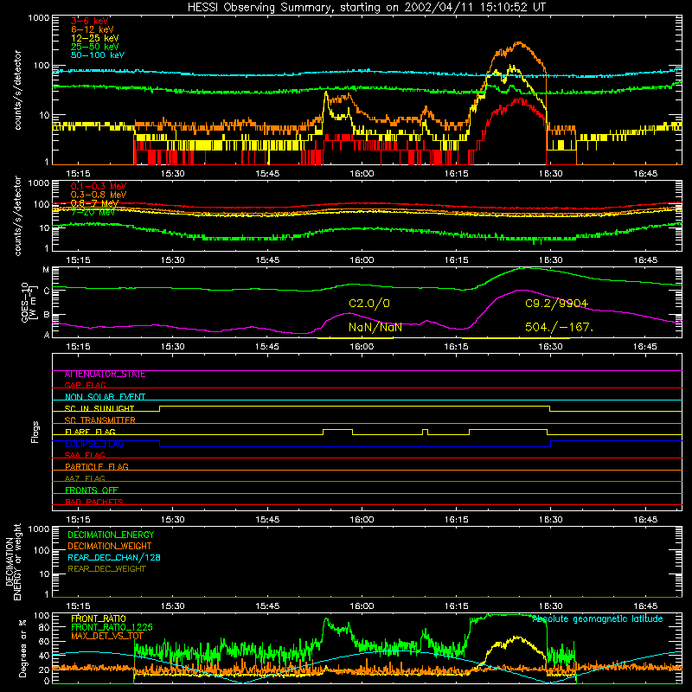Click the orange 6-12 keV peak near 16:25
This screenshot has width=692, height=692.
519,42
